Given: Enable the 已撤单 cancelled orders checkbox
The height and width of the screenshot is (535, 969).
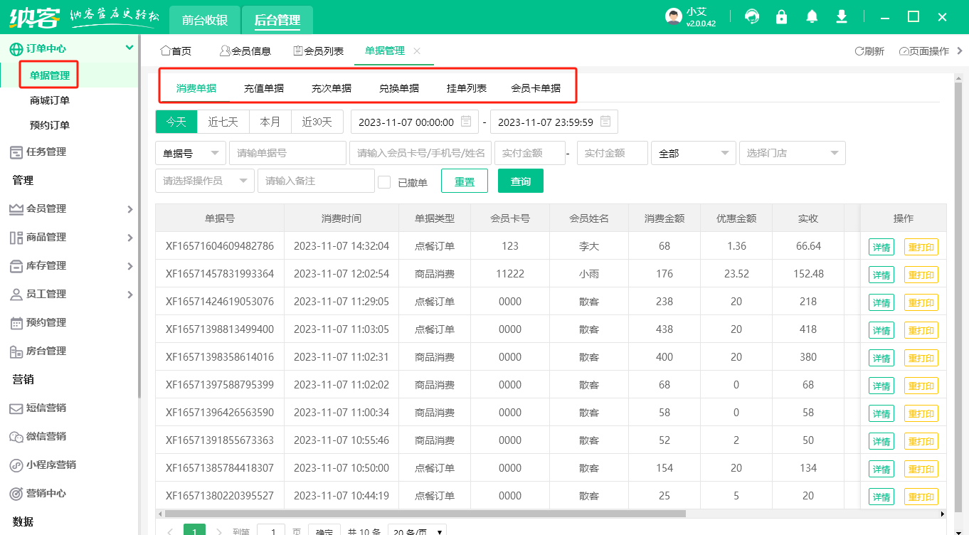Looking at the screenshot, I should [x=384, y=181].
